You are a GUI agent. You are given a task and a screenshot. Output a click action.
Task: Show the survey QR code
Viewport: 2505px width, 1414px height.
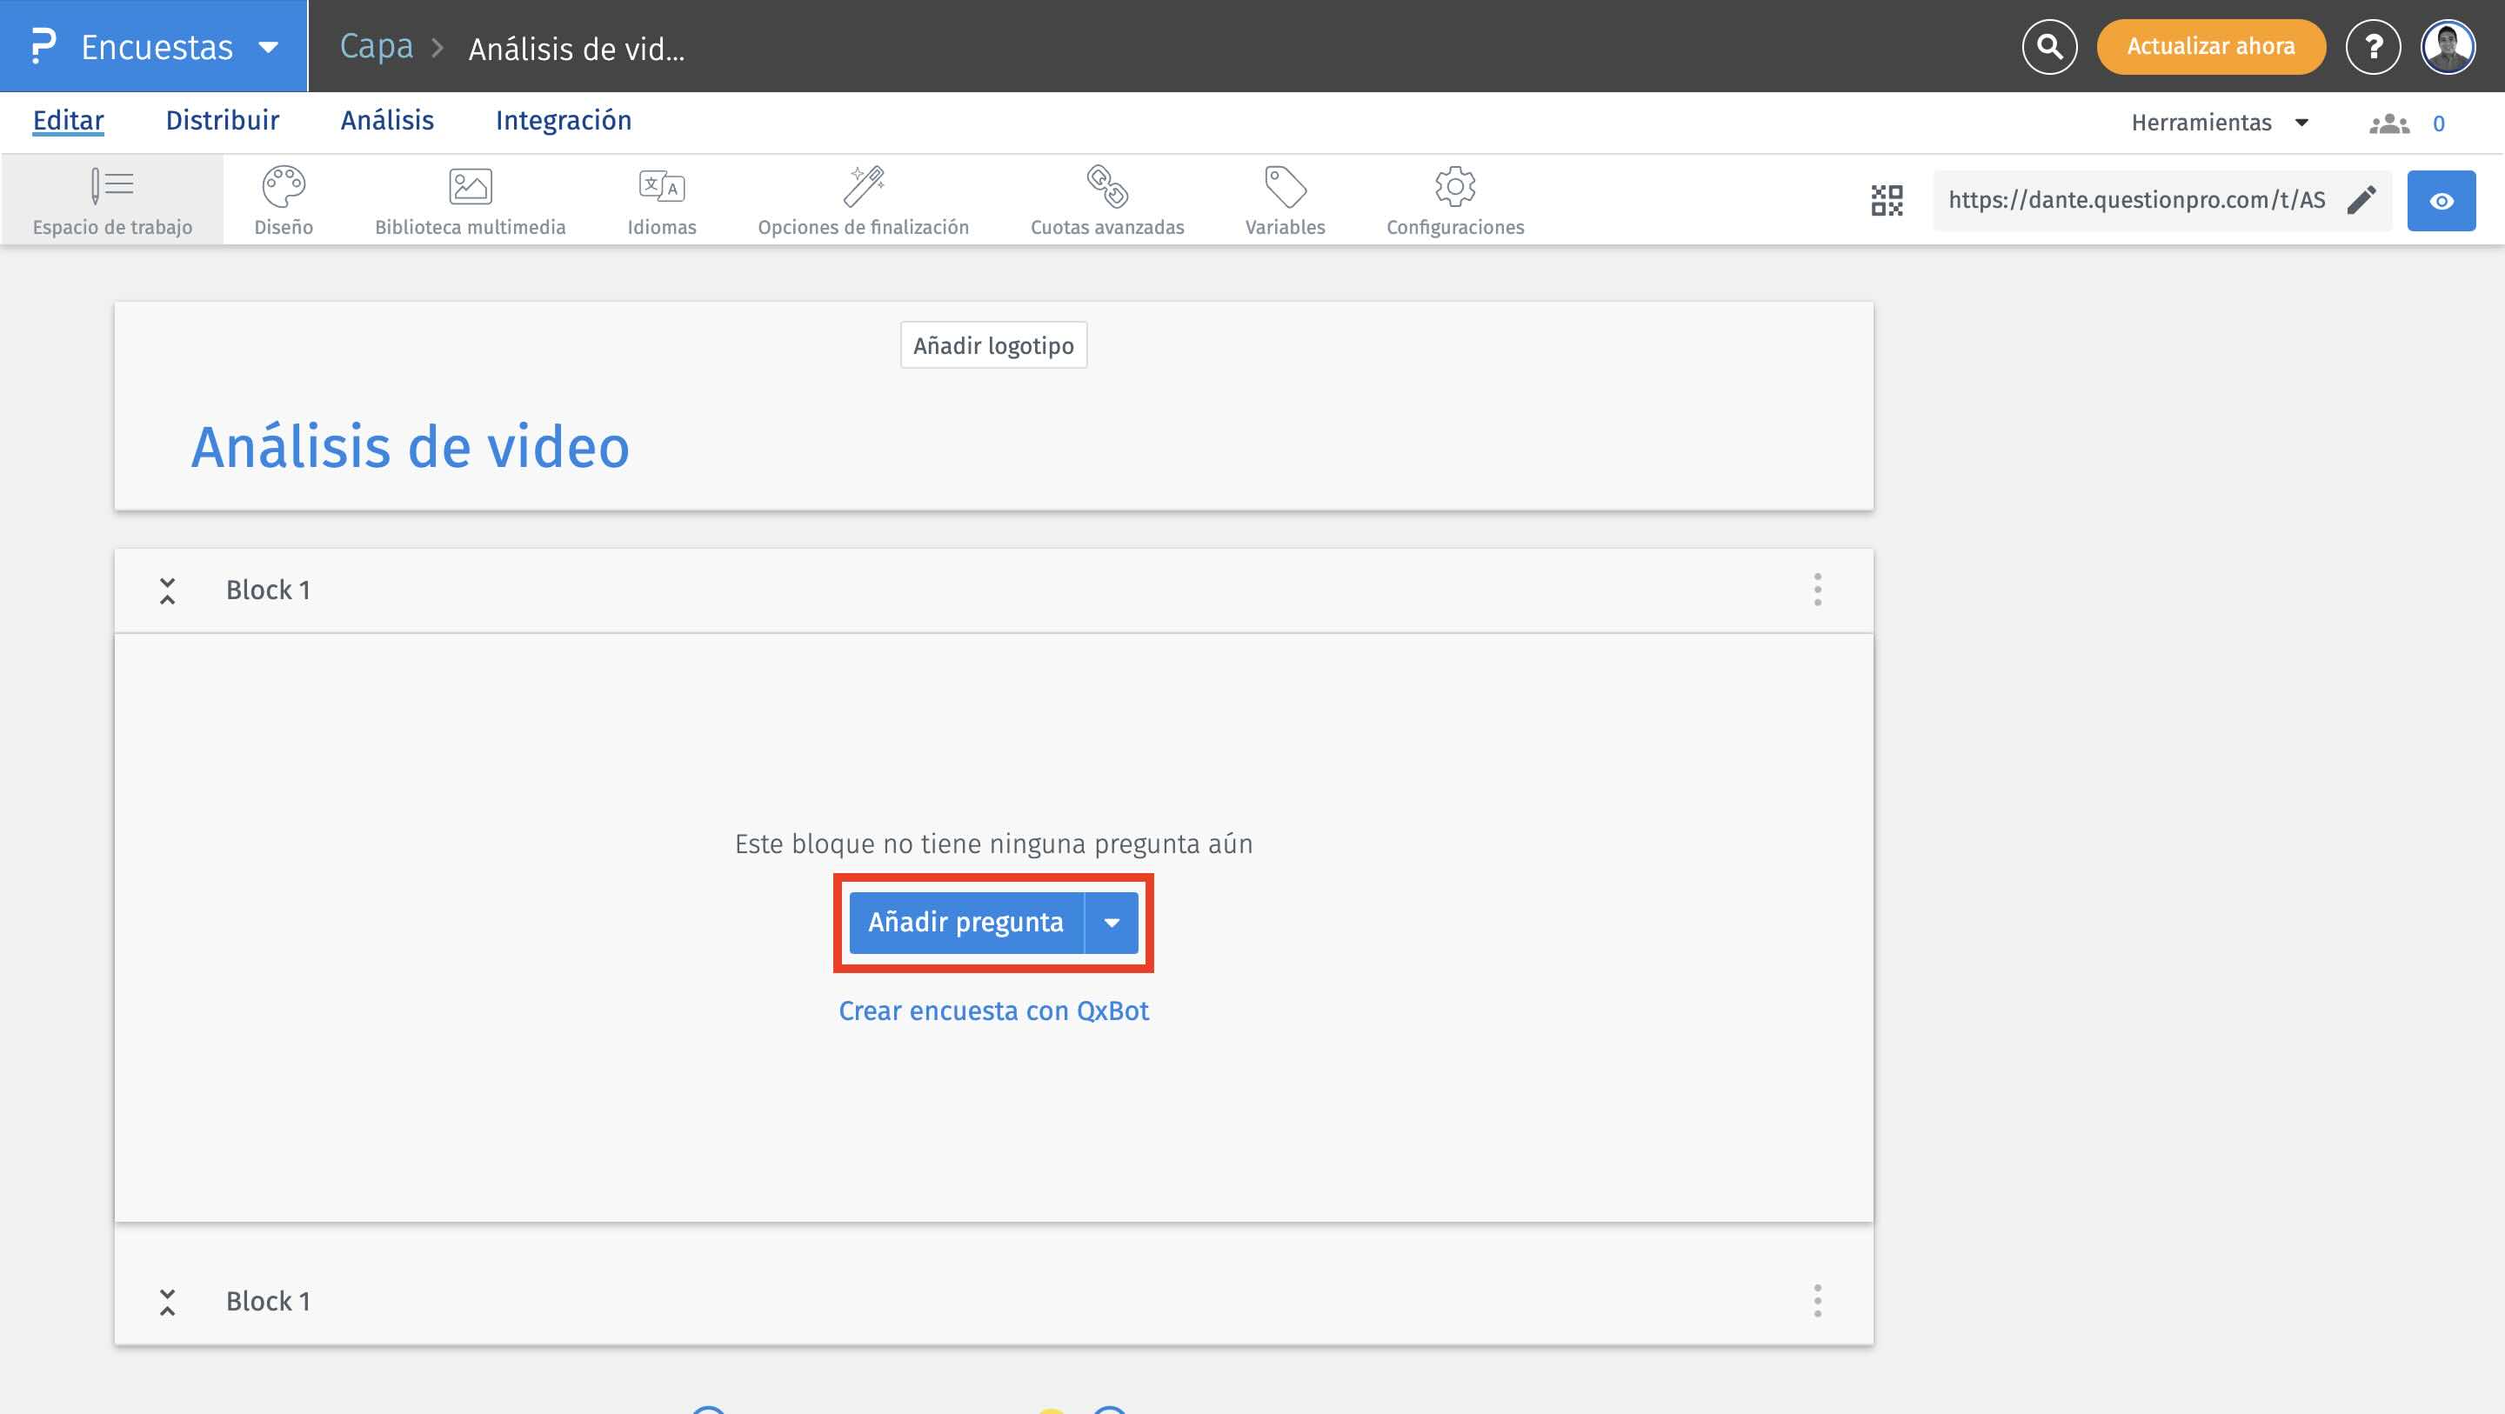(x=1887, y=200)
